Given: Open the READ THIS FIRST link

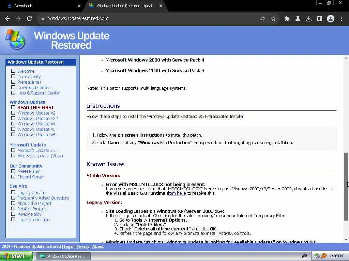Looking at the screenshot, I should [35, 107].
